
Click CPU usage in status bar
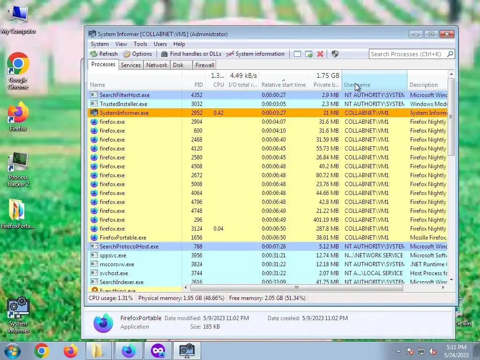pyautogui.click(x=111, y=298)
